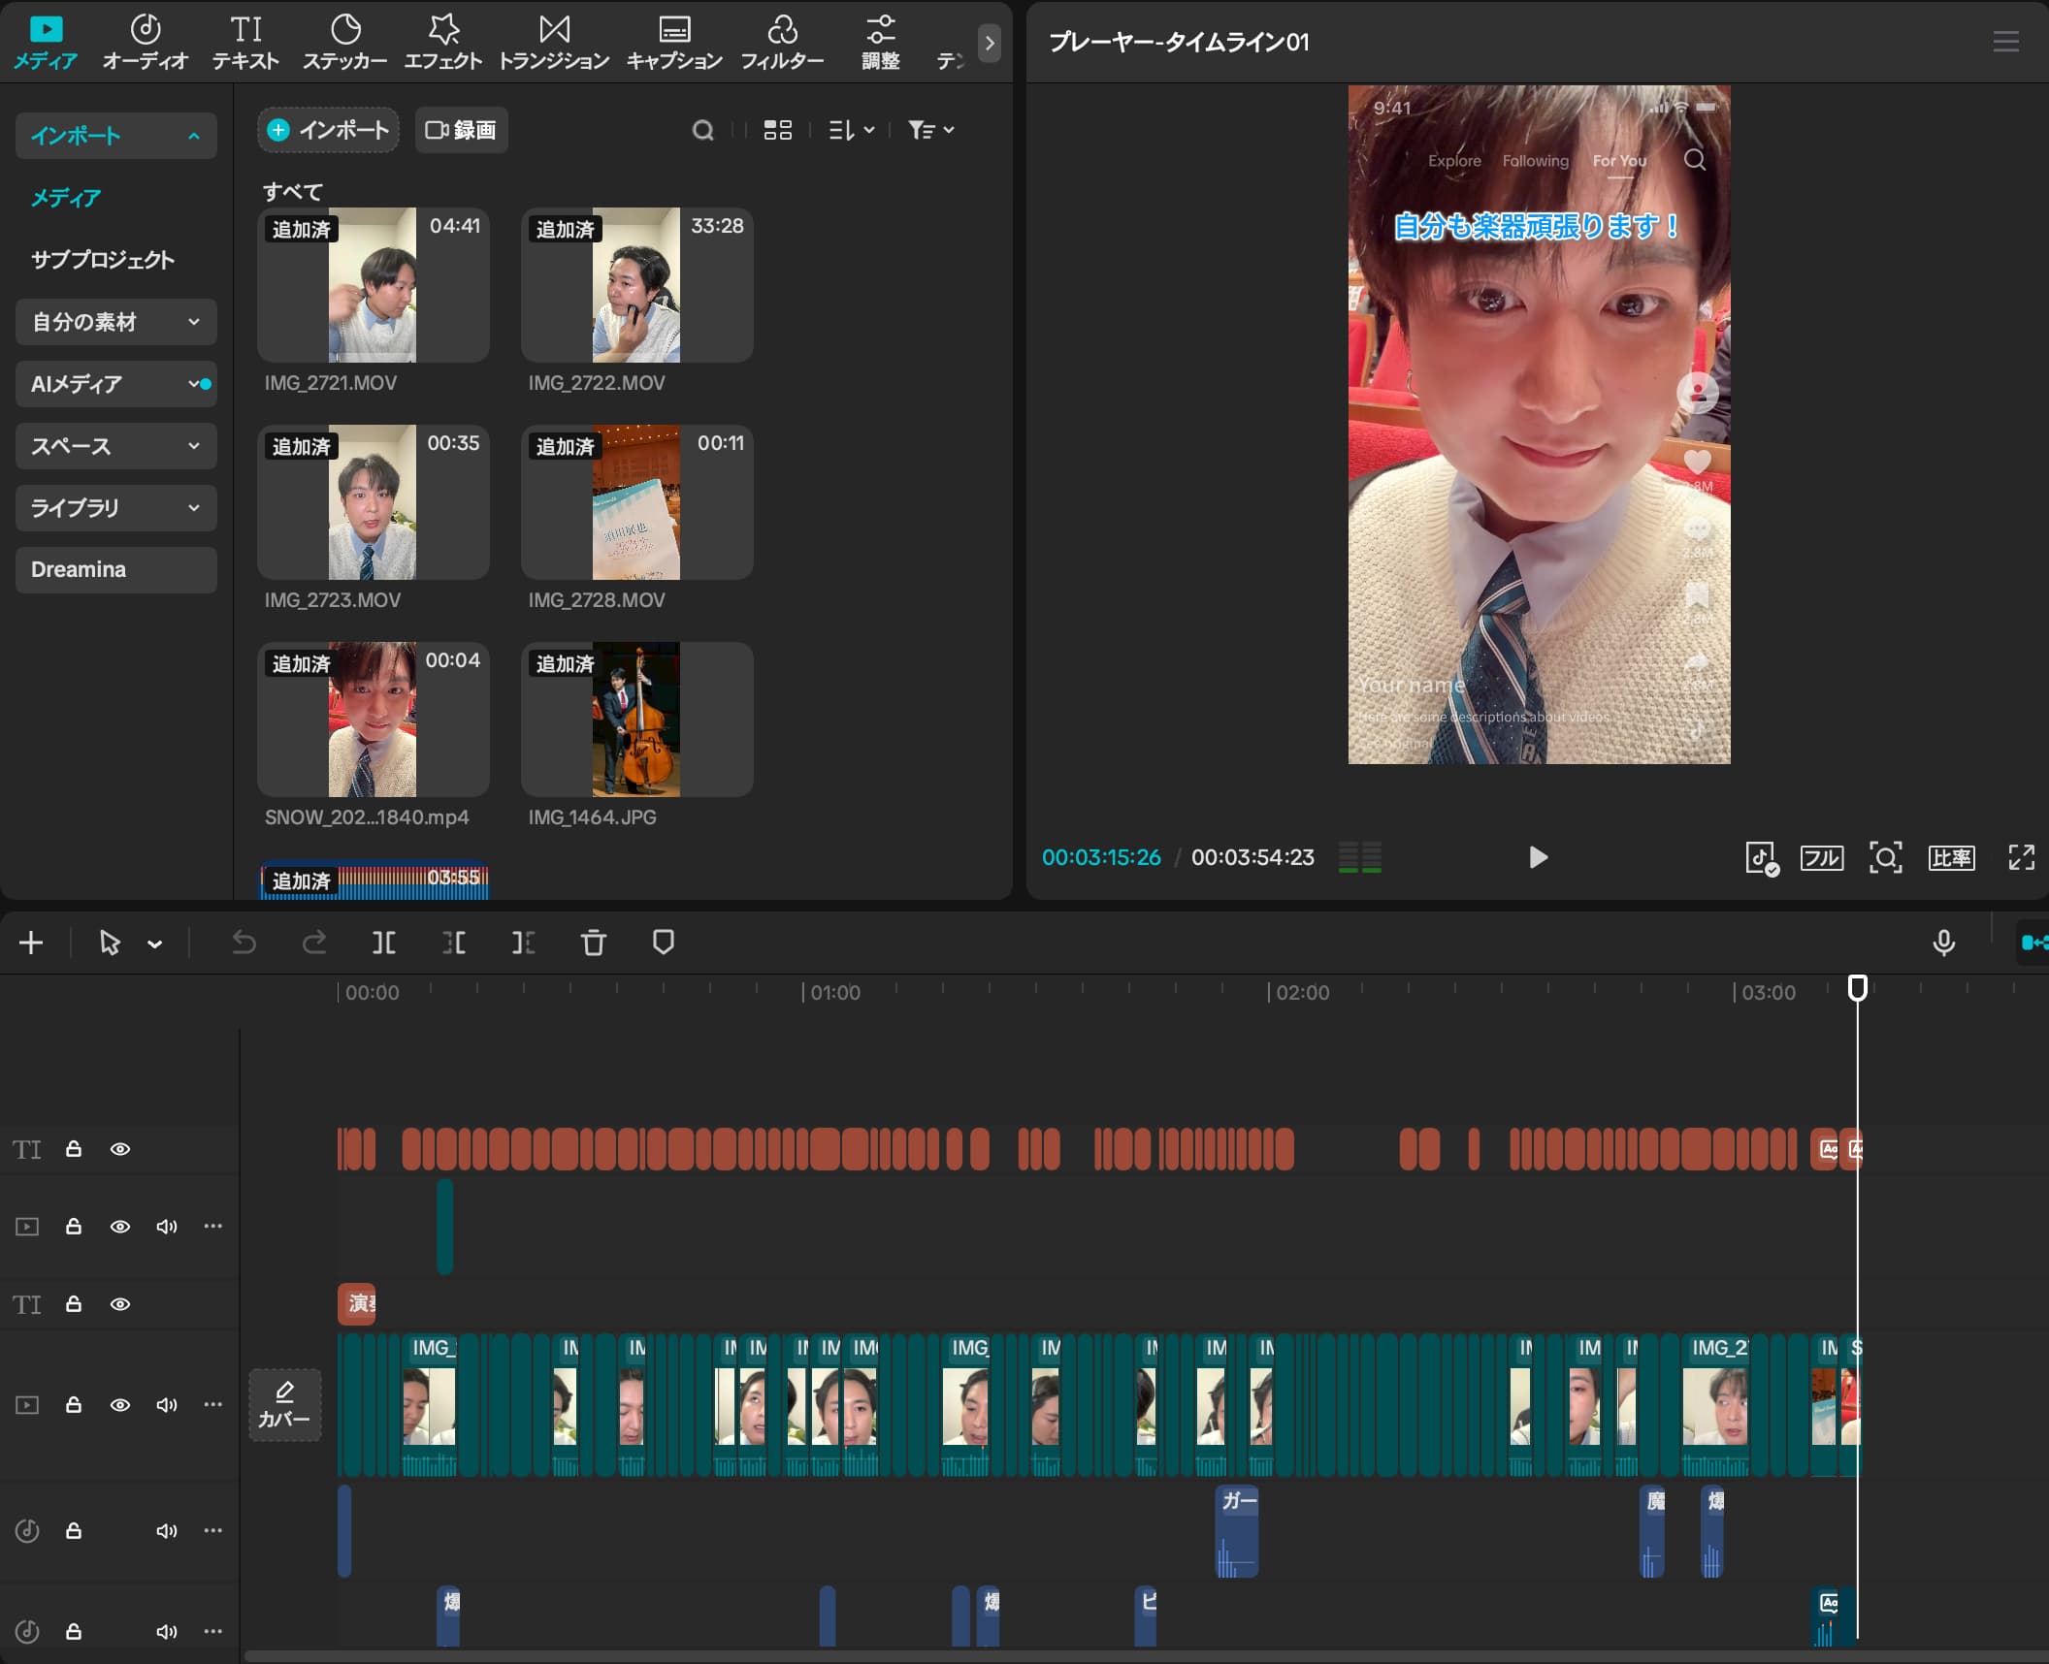Select the IMG_2722.MOV thumbnail
This screenshot has width=2049, height=1664.
point(636,285)
